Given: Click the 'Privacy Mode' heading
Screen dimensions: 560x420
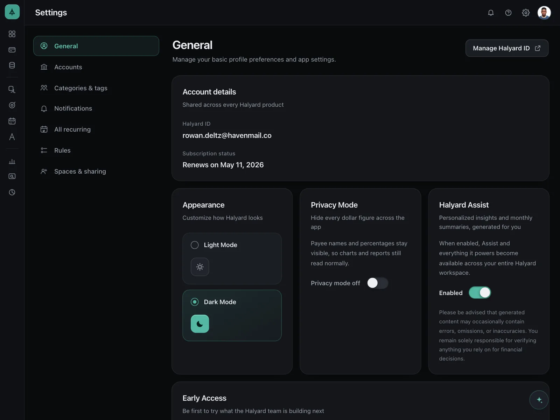Looking at the screenshot, I should (x=334, y=205).
